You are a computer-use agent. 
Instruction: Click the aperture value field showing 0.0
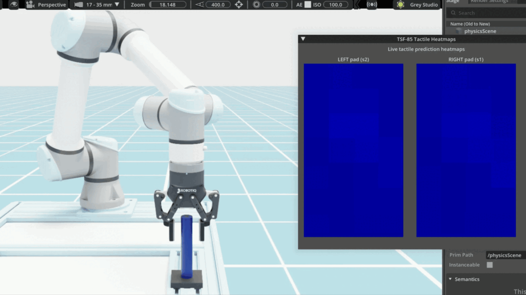pos(275,5)
